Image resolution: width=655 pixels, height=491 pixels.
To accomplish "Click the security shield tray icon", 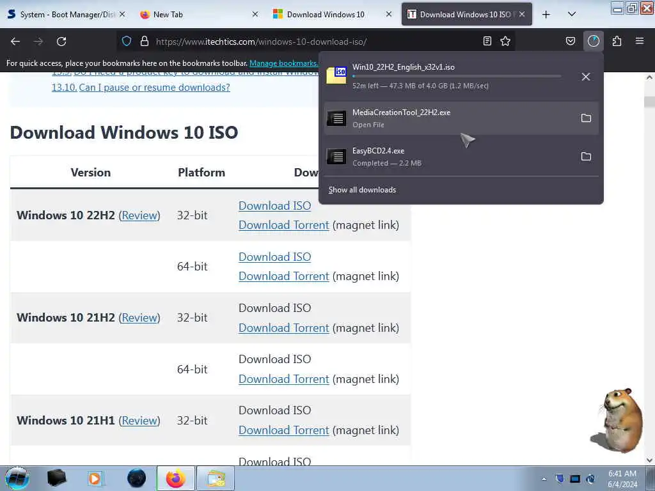I will (x=560, y=478).
